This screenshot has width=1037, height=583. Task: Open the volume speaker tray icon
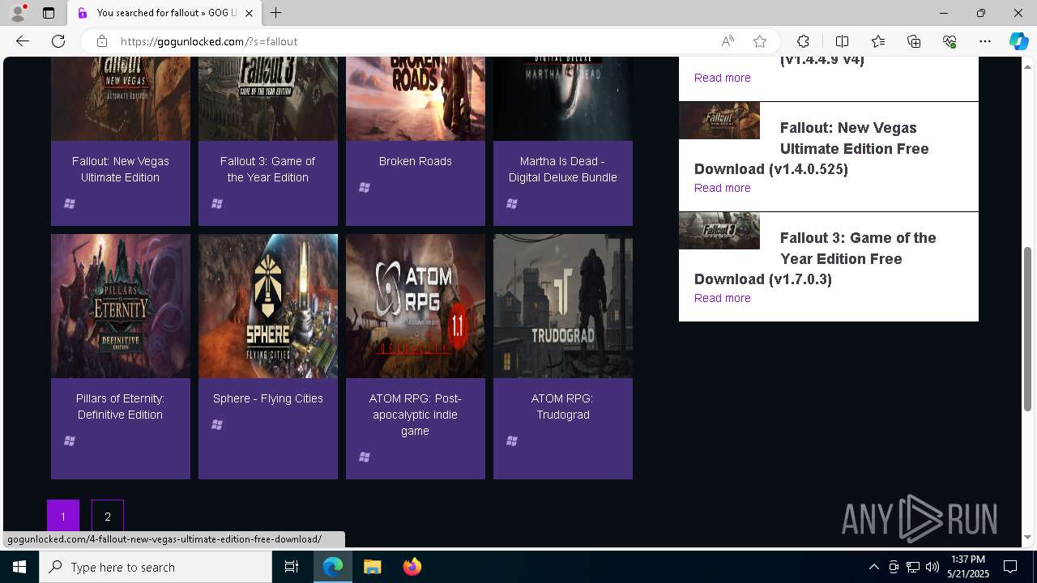pyautogui.click(x=932, y=567)
